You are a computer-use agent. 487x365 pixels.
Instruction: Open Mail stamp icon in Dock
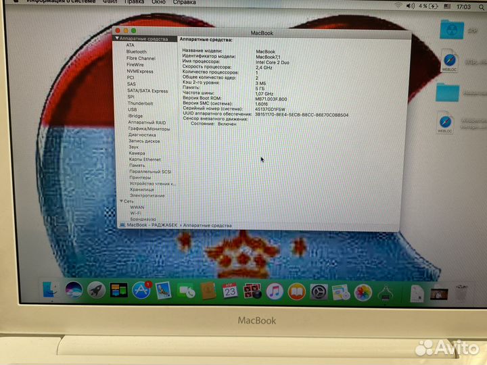(164, 291)
